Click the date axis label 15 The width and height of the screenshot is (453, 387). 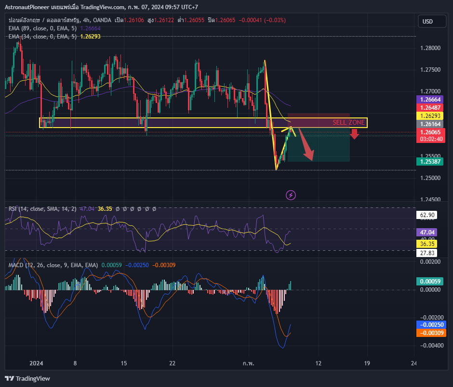[x=124, y=363]
